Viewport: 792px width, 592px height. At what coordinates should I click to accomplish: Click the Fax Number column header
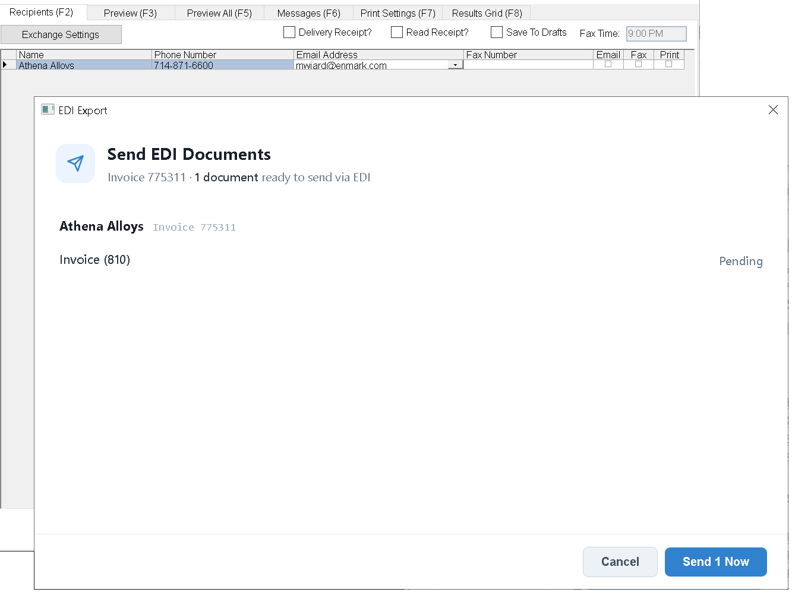click(x=528, y=55)
